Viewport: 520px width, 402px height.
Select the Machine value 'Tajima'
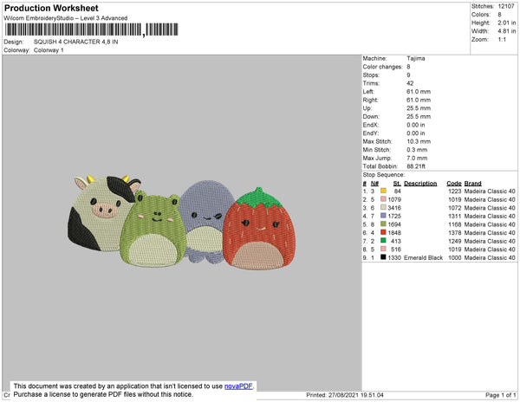(416, 58)
